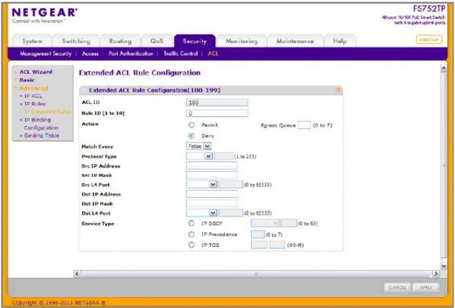
Task: Click the second IP TOS hex field
Action: click(x=277, y=245)
